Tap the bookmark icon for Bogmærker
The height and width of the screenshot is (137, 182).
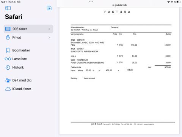tap(8, 50)
